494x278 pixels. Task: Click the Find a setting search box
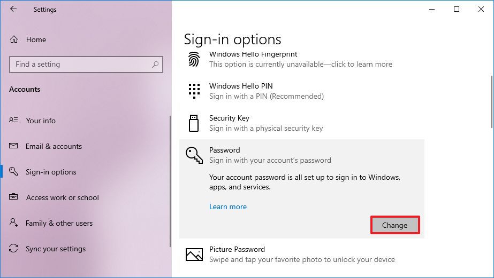click(80, 65)
